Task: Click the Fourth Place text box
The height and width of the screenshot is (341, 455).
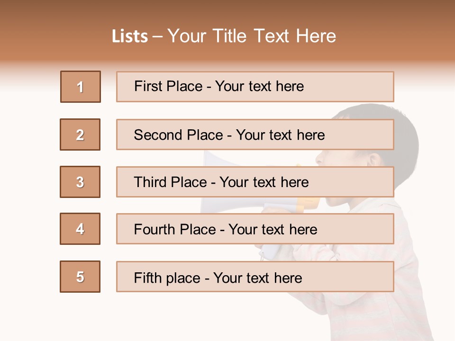Action: click(255, 229)
